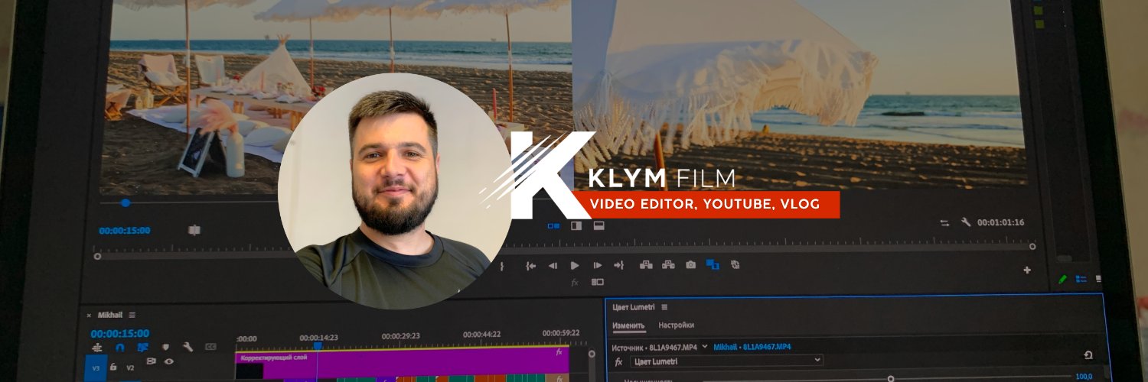Viewport: 1148px width, 382px height.
Task: Click the Lift button
Action: (646, 264)
